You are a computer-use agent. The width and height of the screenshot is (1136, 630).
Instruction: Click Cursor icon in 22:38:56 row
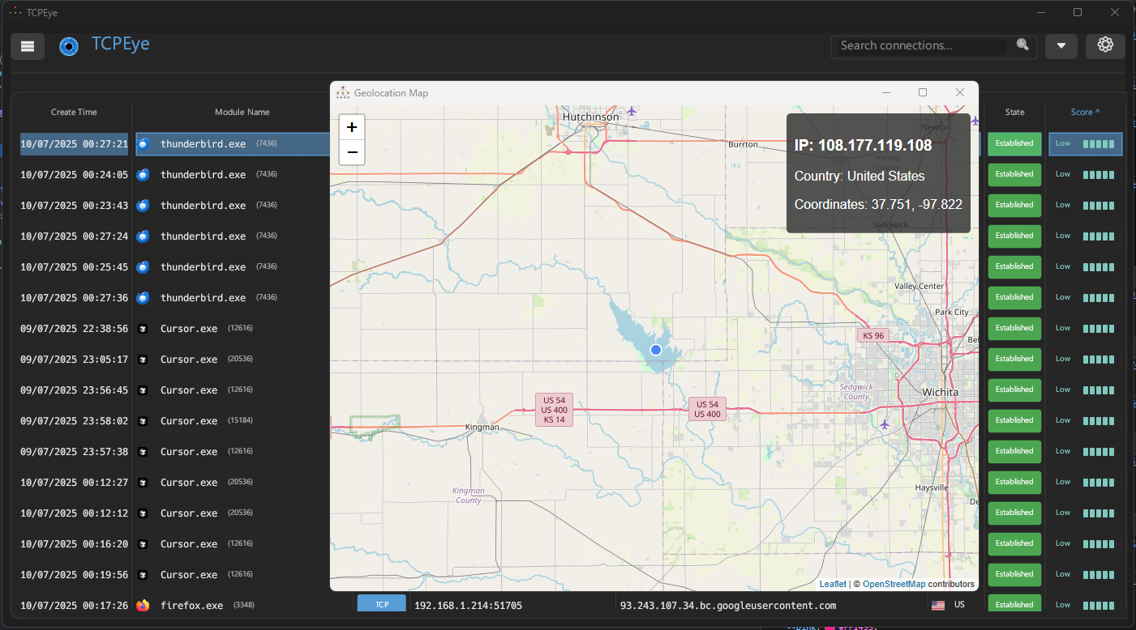[x=144, y=329]
